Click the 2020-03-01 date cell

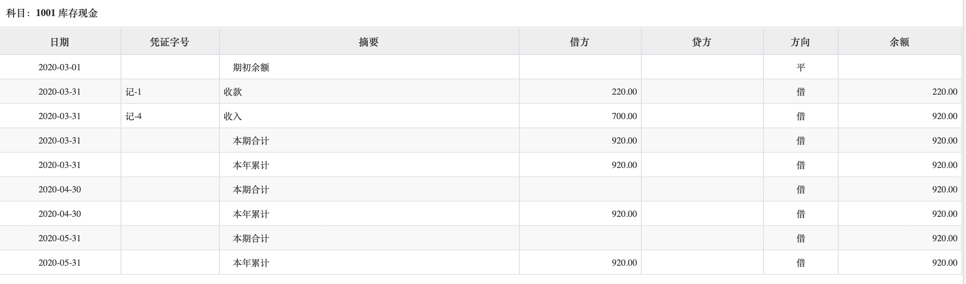(x=60, y=67)
